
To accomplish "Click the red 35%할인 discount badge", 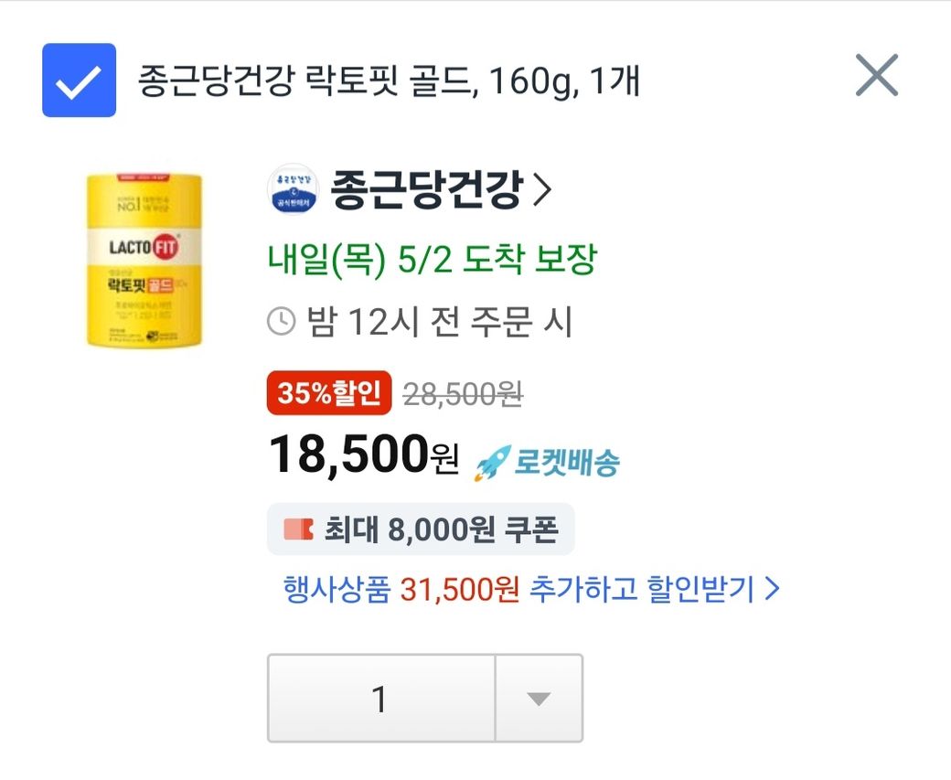I will pos(329,394).
